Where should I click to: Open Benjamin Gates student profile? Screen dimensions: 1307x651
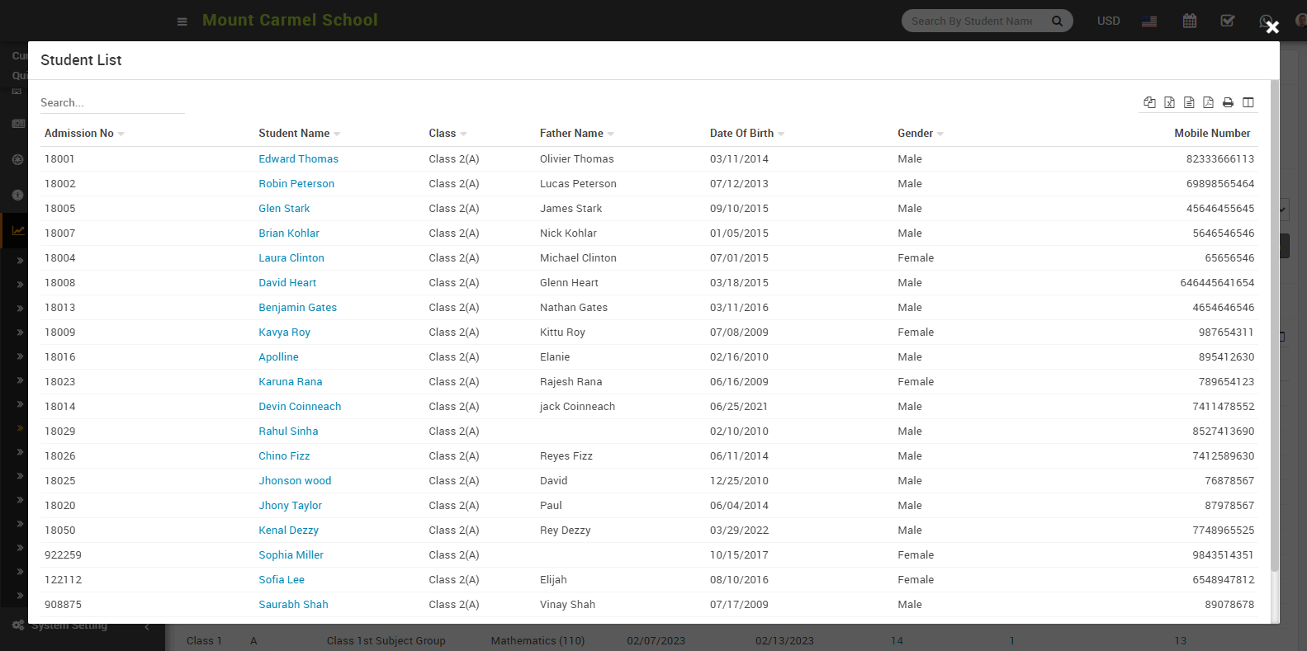pos(297,308)
